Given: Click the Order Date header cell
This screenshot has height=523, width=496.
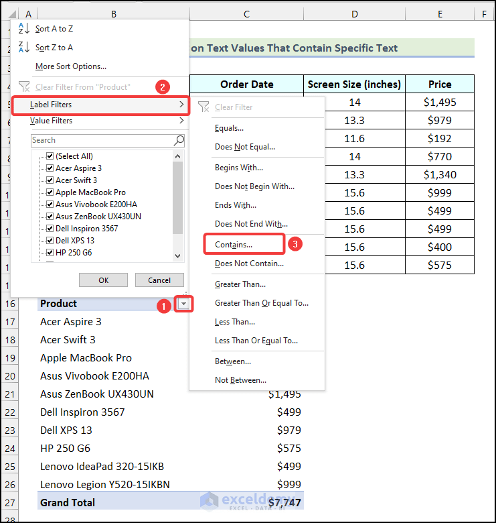Looking at the screenshot, I should pyautogui.click(x=247, y=84).
